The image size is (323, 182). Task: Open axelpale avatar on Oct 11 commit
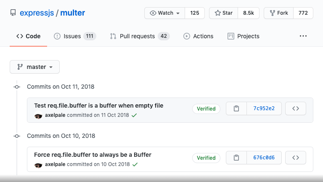coord(38,115)
